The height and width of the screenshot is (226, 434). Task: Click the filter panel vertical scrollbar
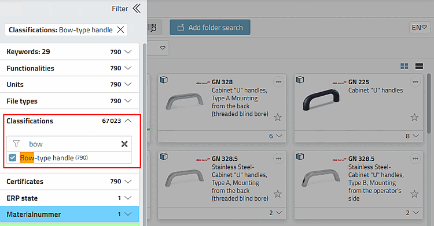144,134
